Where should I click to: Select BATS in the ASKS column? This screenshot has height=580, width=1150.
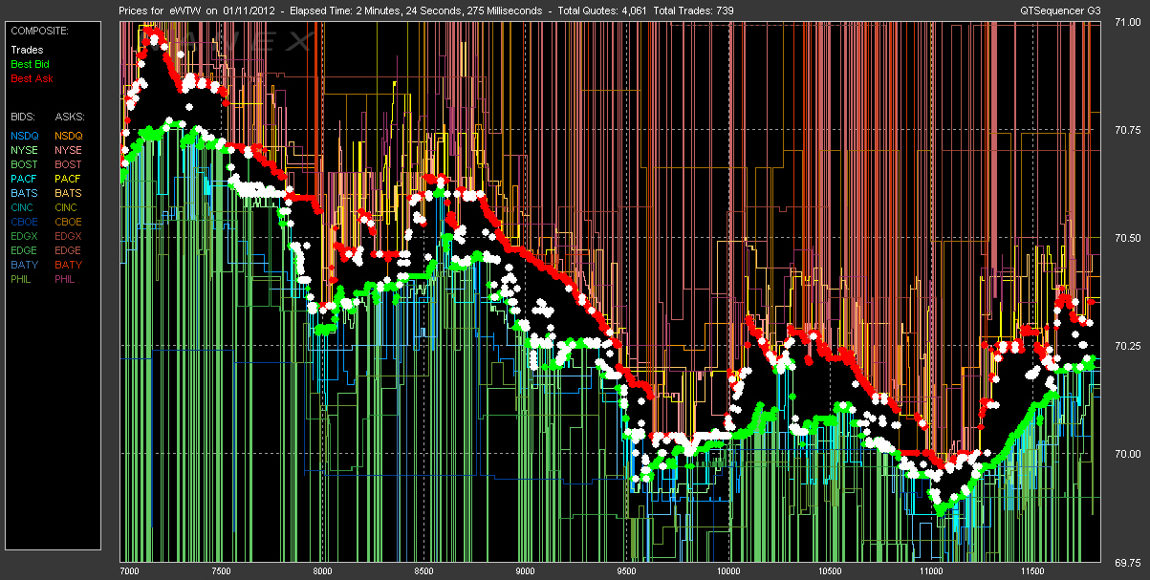click(x=69, y=193)
